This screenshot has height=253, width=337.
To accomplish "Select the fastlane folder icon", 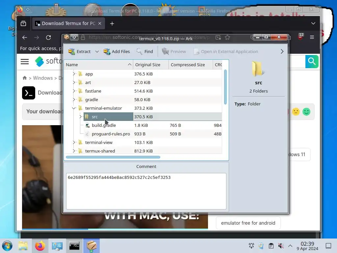I will pyautogui.click(x=80, y=91).
